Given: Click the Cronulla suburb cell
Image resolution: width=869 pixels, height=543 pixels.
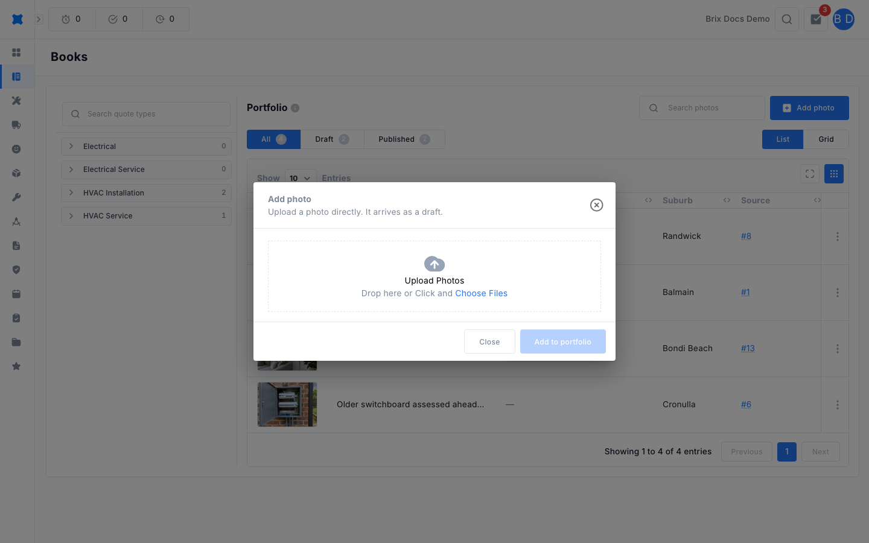Looking at the screenshot, I should tap(679, 404).
